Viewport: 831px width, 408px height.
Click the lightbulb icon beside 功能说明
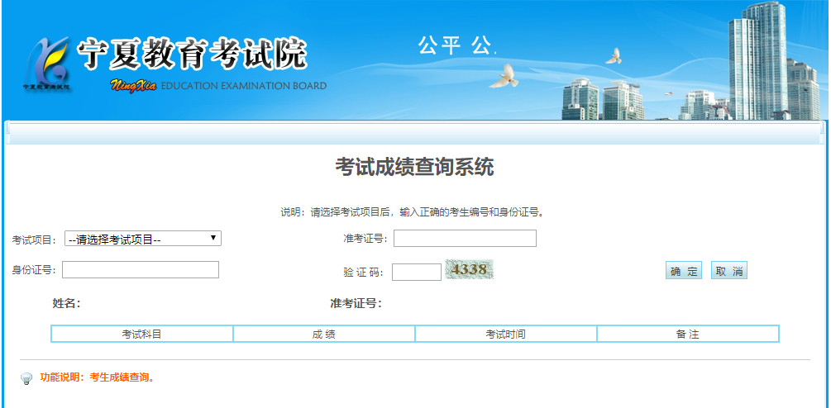tap(26, 379)
